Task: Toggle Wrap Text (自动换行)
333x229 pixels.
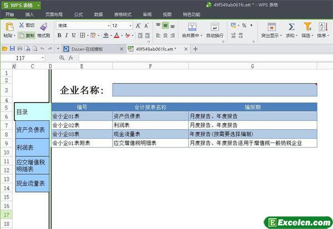Action: (x=215, y=30)
